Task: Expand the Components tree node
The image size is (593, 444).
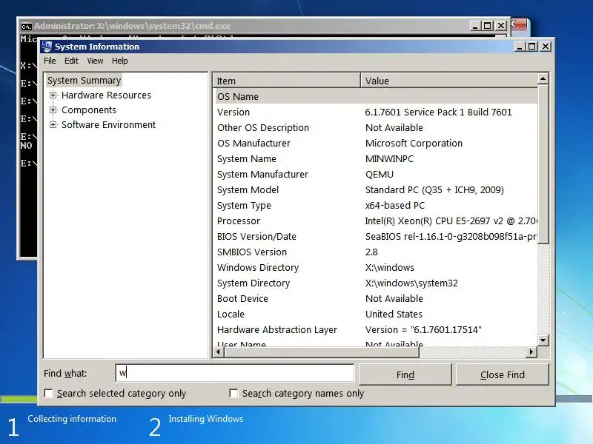Action: (53, 110)
